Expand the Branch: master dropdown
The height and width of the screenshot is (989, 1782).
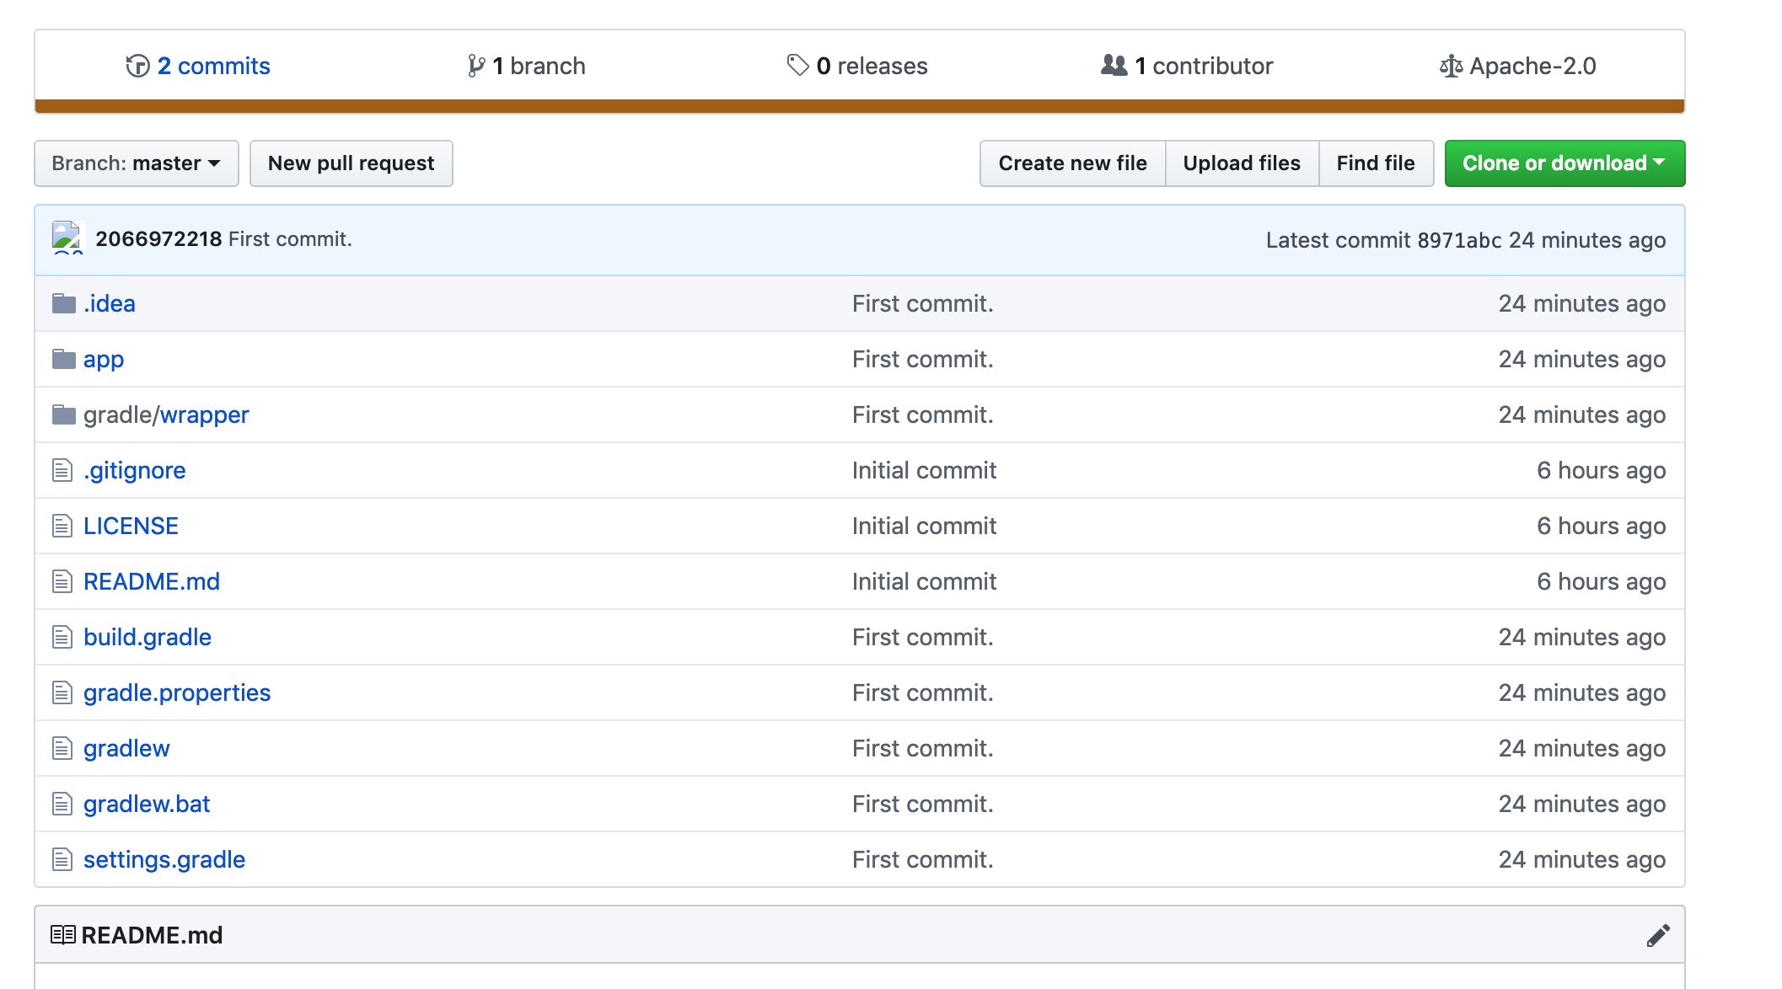click(x=137, y=163)
